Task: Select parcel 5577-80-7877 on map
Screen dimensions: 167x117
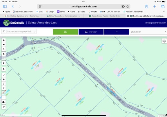Action: 80,102
